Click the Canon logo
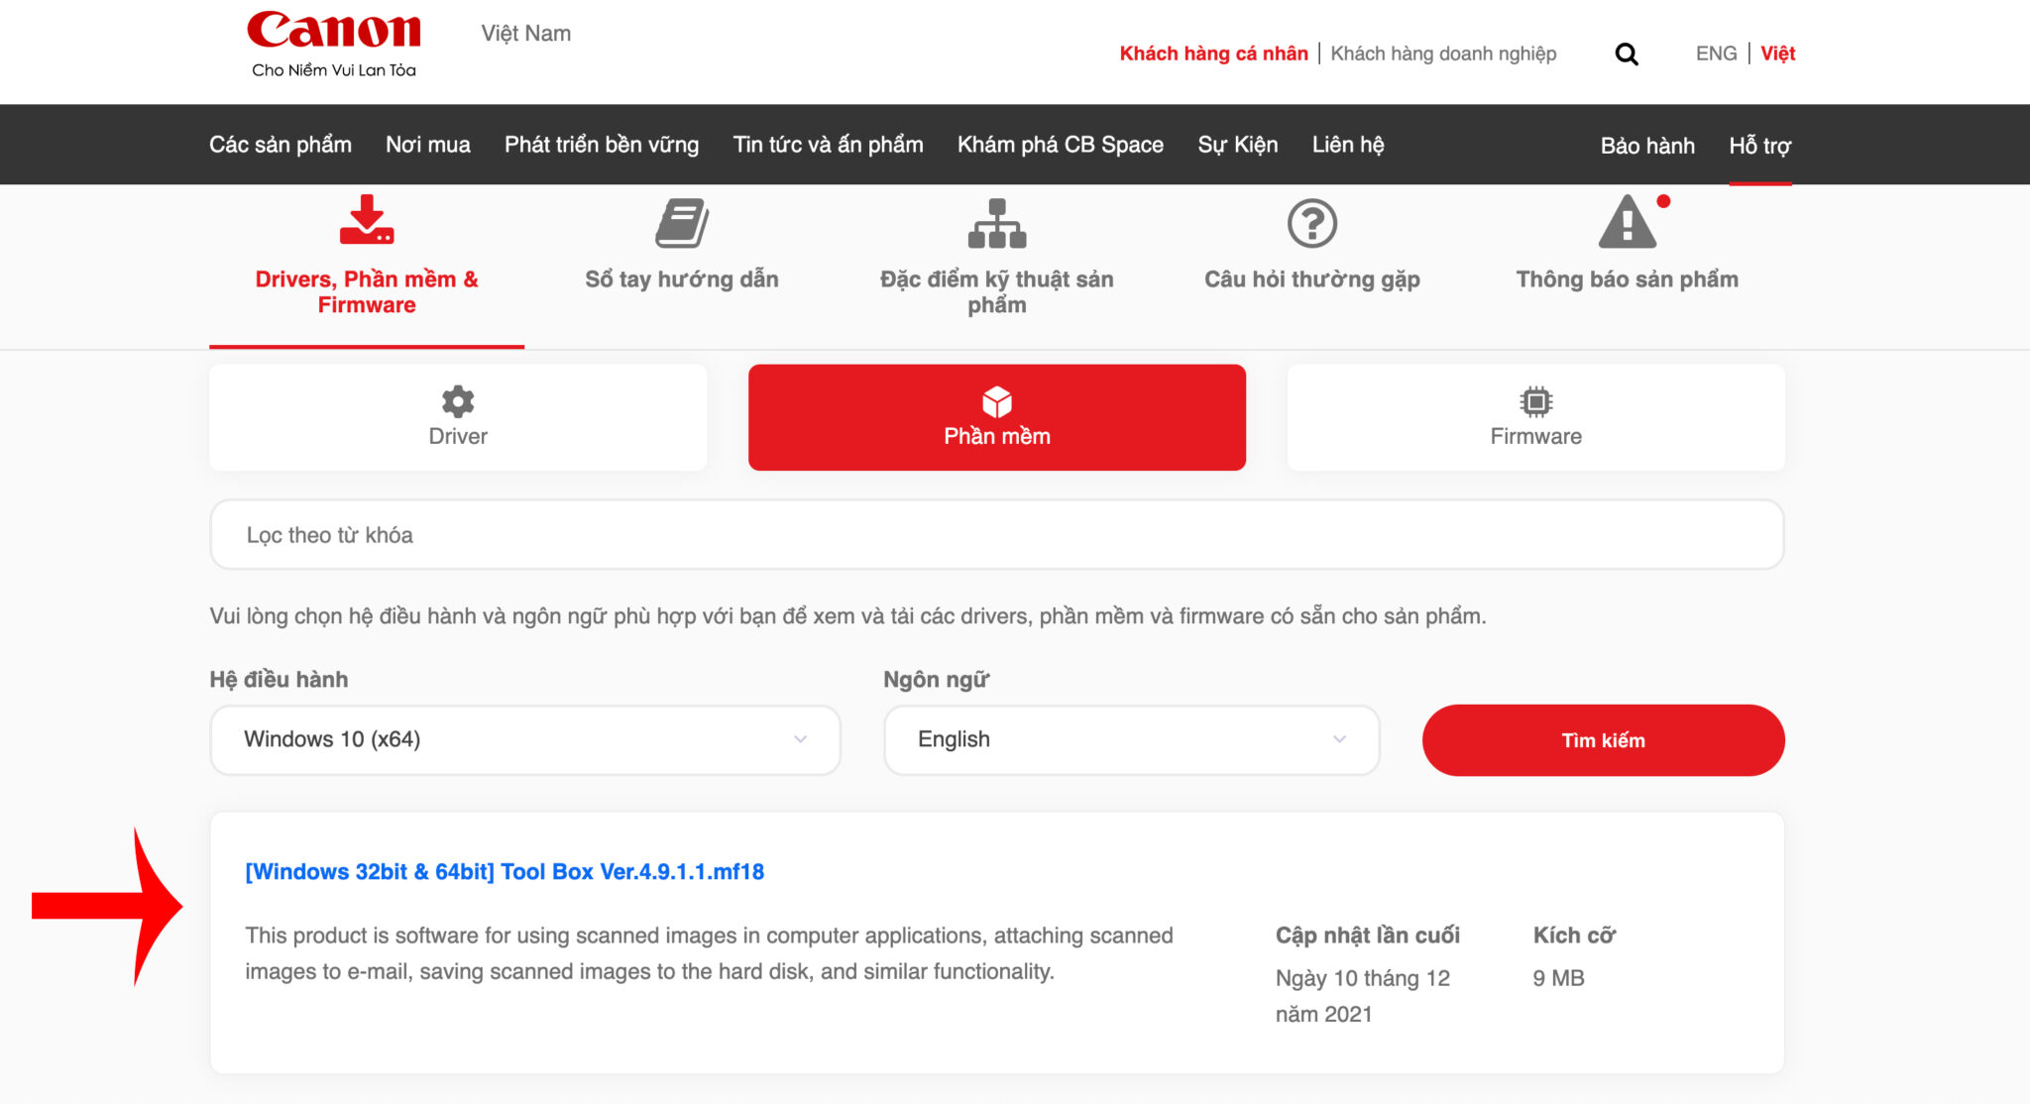 click(334, 31)
